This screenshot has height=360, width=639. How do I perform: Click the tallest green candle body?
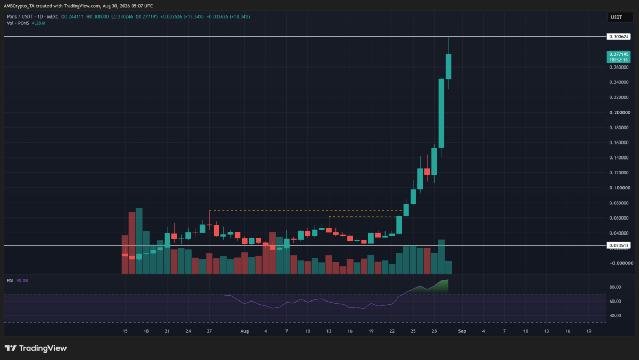(441, 113)
